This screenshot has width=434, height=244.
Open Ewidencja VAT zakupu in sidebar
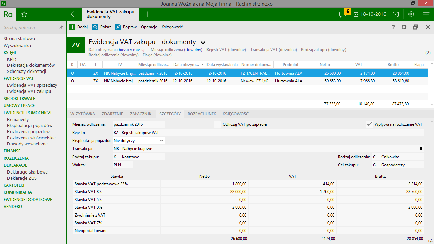click(x=29, y=91)
